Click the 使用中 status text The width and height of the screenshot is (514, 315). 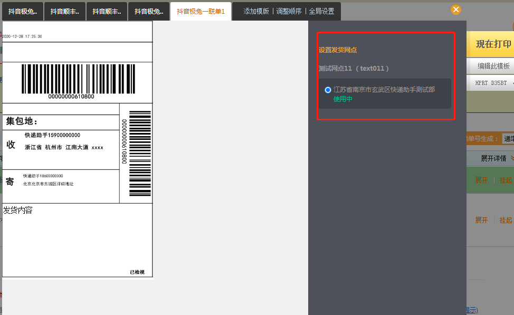coord(342,99)
